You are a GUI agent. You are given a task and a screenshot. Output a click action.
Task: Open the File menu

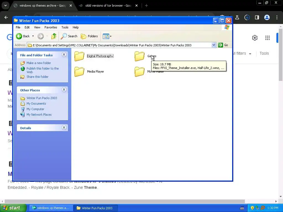[18, 27]
